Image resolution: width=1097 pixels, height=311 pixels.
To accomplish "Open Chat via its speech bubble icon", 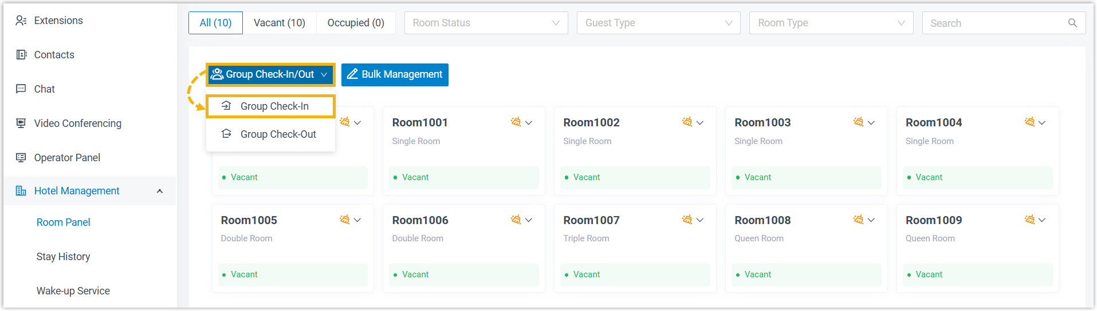I will pyautogui.click(x=21, y=89).
